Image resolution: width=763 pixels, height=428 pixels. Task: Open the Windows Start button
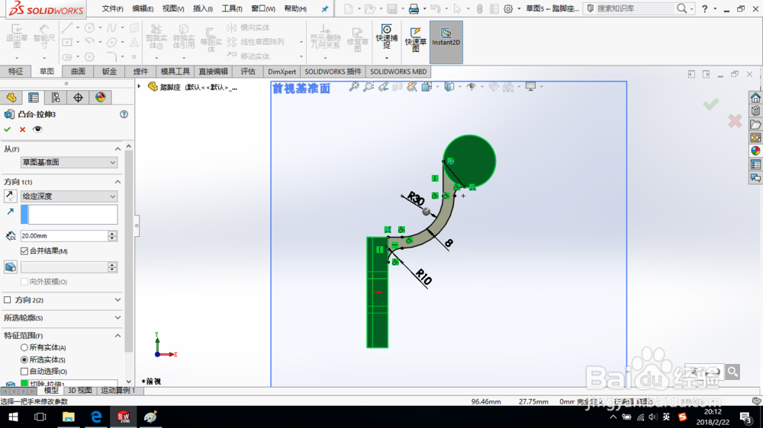pos(13,417)
